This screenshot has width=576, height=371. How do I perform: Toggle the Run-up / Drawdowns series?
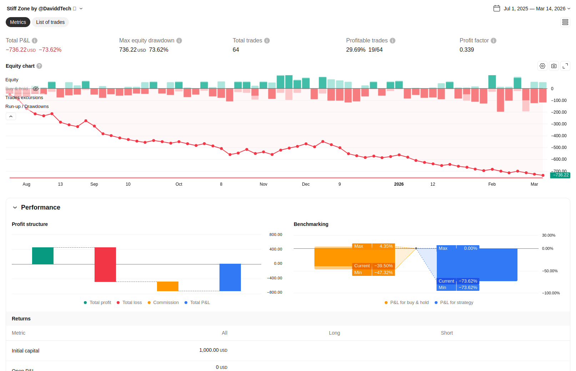[x=27, y=107]
